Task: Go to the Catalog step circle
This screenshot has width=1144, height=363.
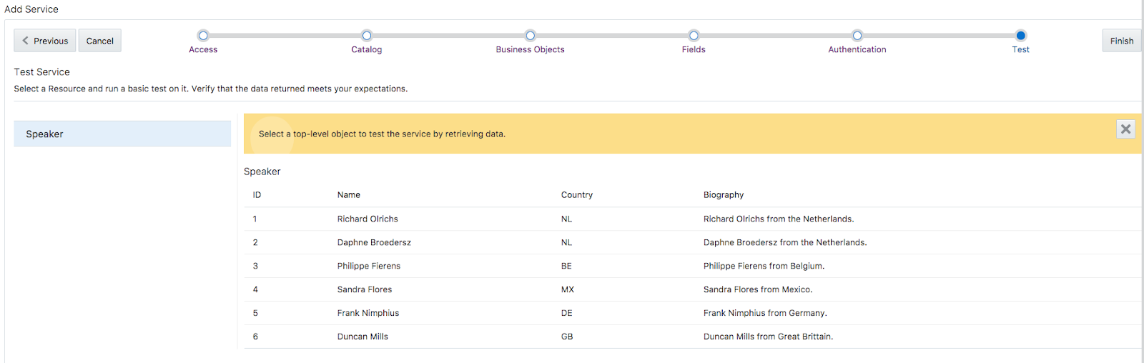Action: [367, 35]
